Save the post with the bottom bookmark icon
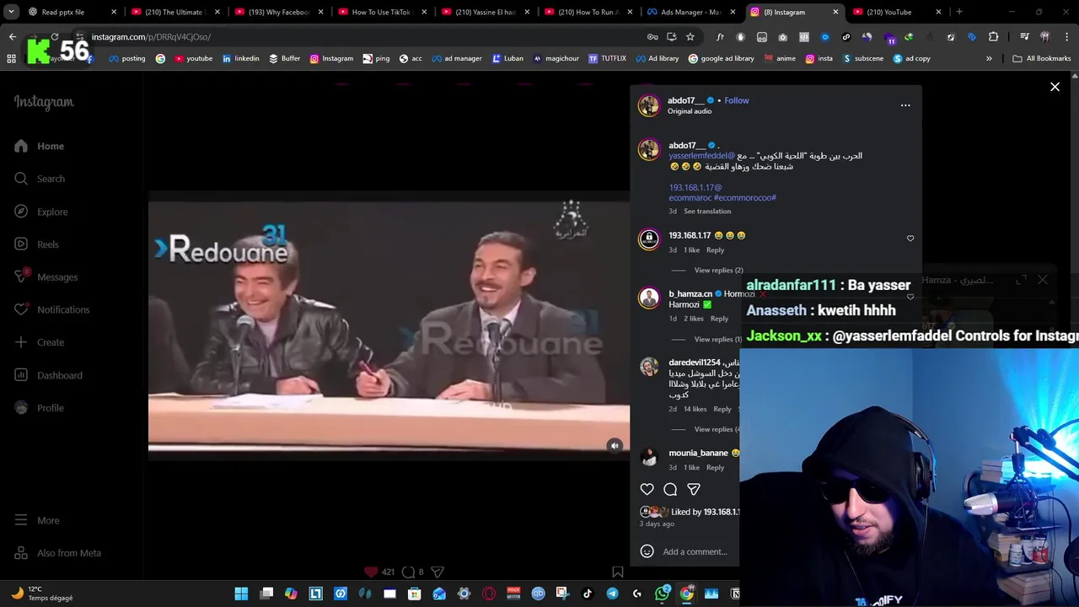 [618, 572]
